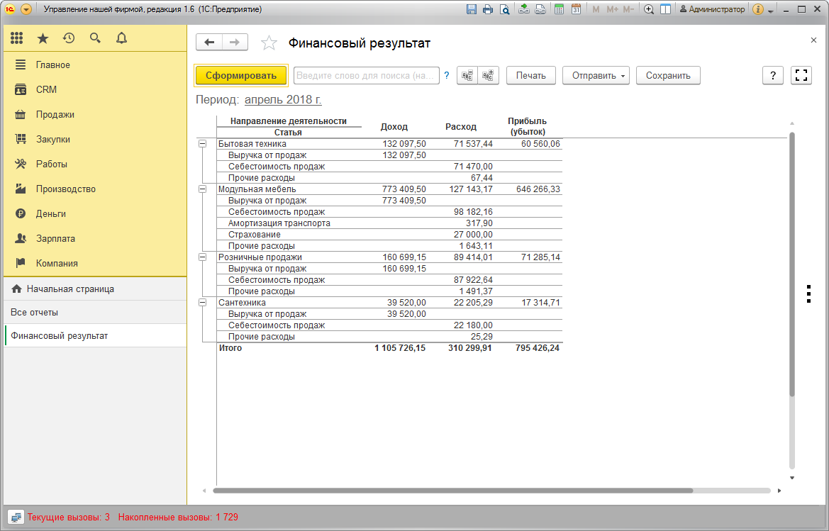Collapse the Модульная мебель group

[x=202, y=189]
